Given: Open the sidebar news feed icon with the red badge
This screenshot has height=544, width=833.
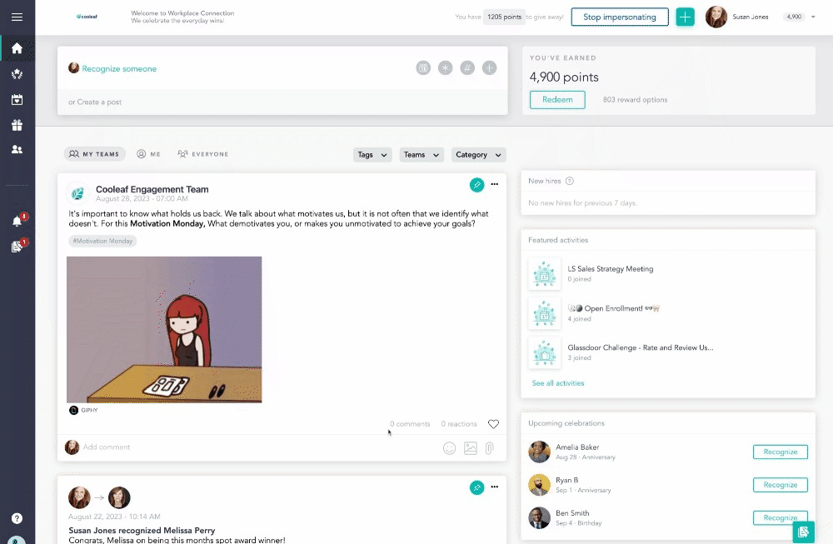Looking at the screenshot, I should tap(17, 247).
